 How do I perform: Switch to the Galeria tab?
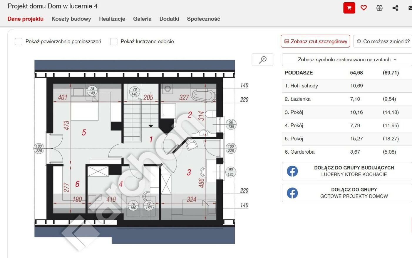(142, 19)
